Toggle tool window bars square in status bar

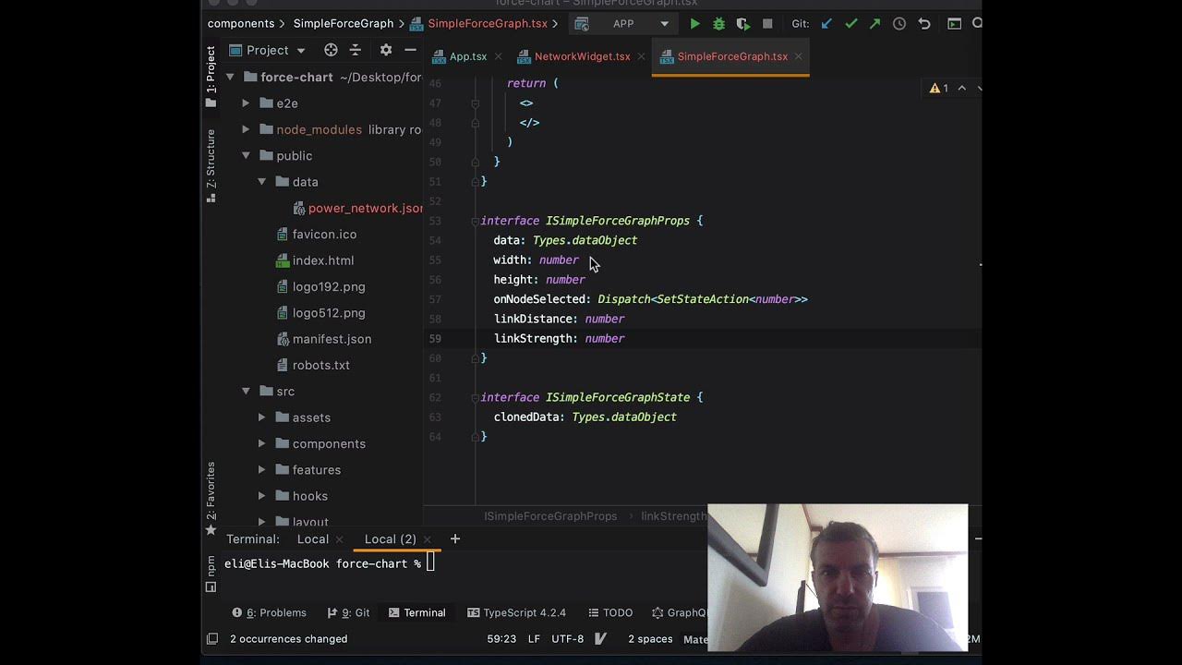211,638
